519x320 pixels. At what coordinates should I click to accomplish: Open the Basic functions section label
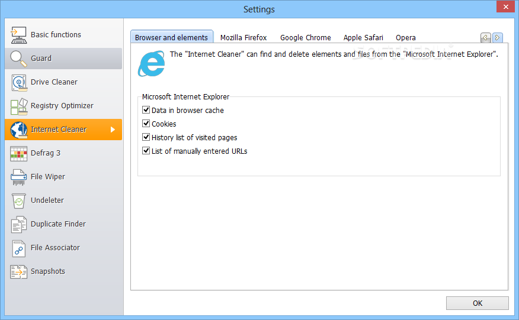pos(56,35)
